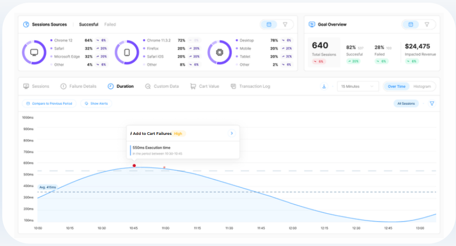Click the Avg. 415ms label

point(48,187)
